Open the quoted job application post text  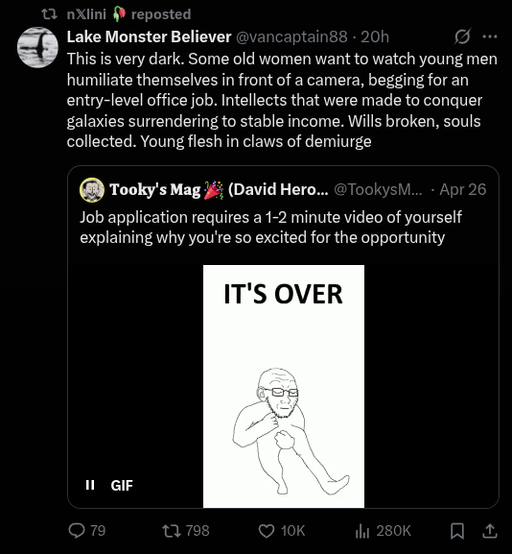[270, 228]
